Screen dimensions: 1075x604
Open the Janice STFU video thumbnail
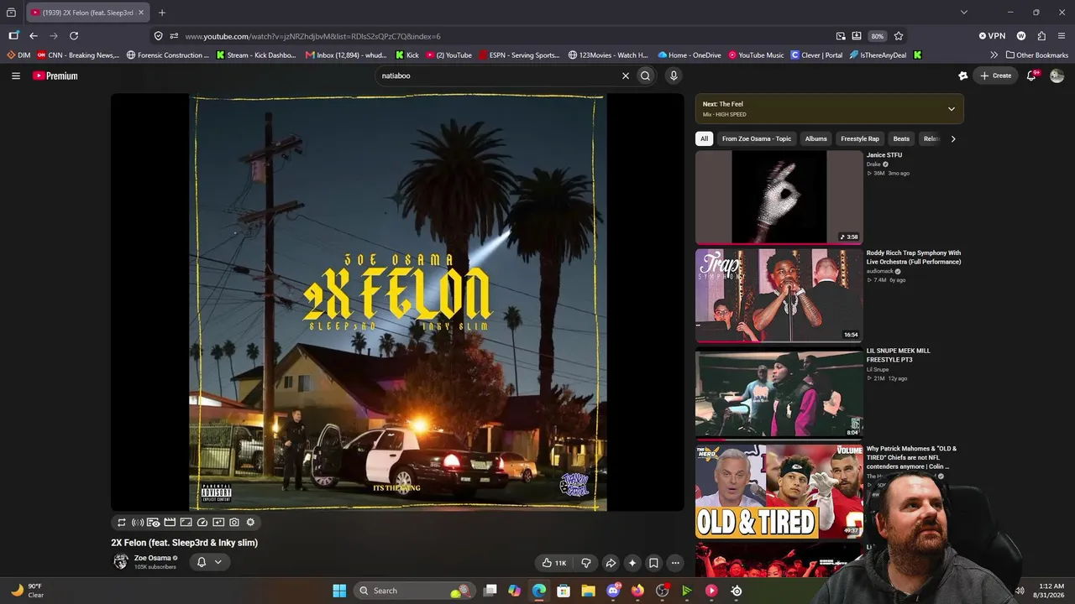[779, 197]
